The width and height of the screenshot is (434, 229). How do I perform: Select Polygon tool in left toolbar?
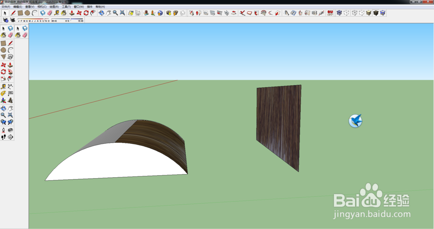click(x=3, y=57)
